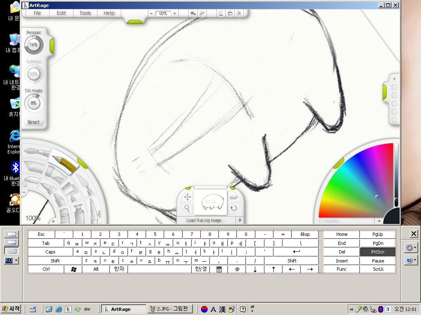Open the File menu

coord(37,13)
